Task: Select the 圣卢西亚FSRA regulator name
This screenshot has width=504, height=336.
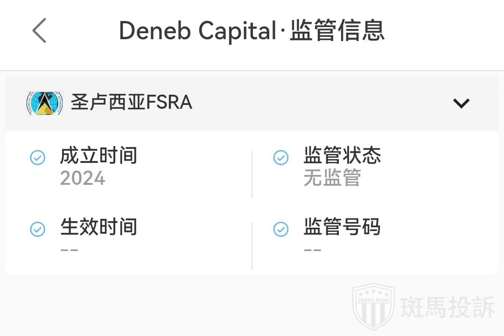Action: [x=132, y=102]
